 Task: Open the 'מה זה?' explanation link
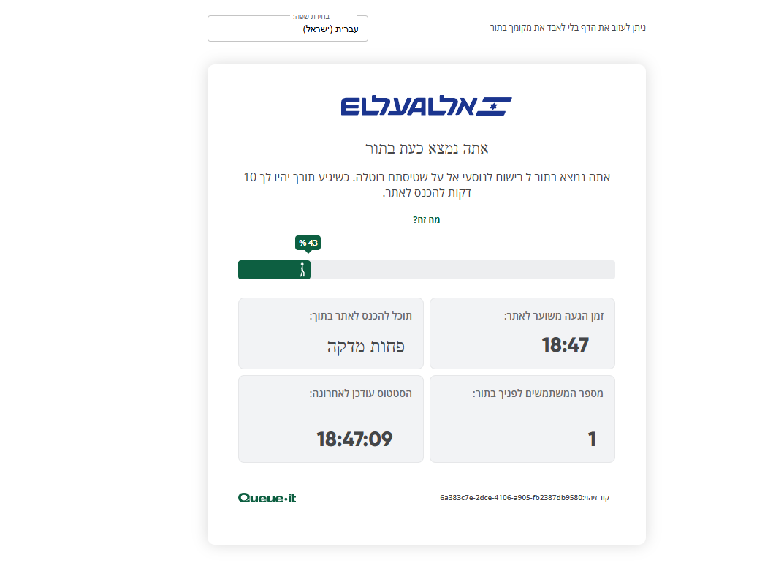pos(426,219)
